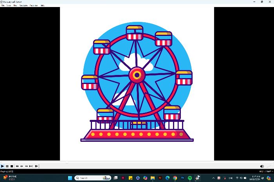Click the elapsed time display in status bar
The image size is (274, 182).
[x=265, y=171]
